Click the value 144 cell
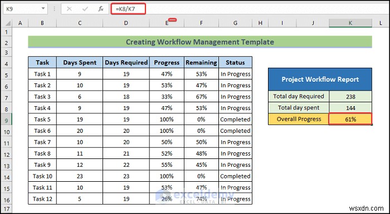The height and width of the screenshot is (214, 390). click(350, 108)
